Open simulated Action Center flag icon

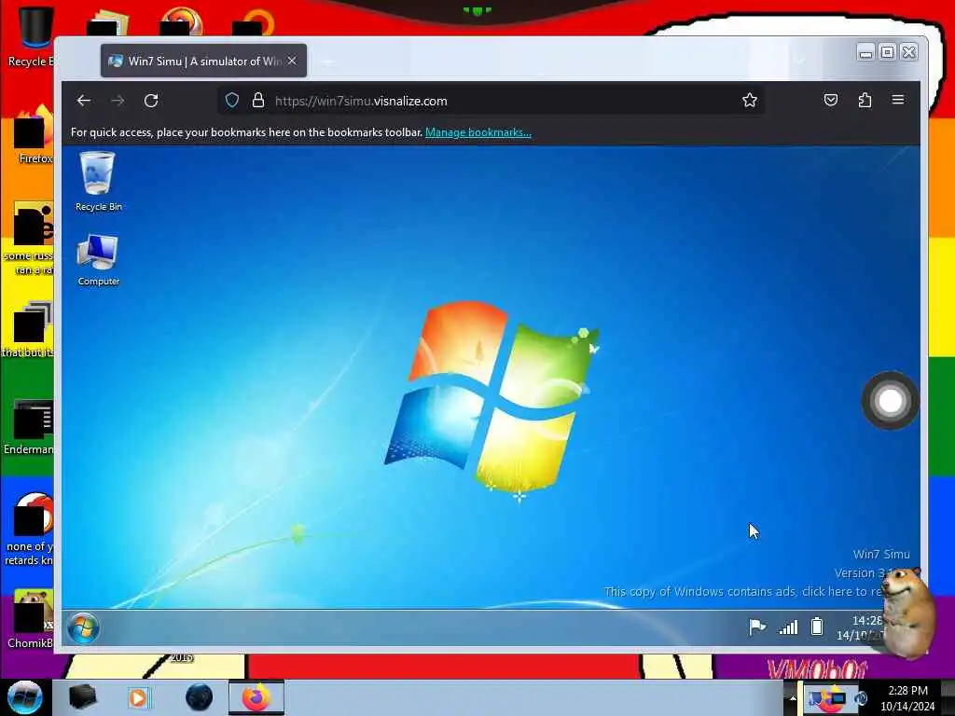click(757, 626)
